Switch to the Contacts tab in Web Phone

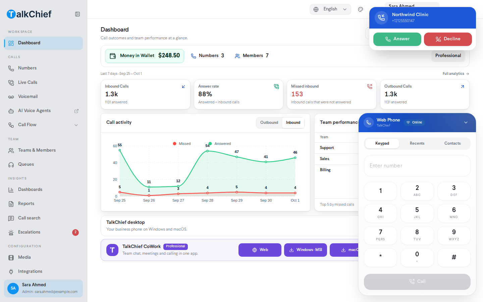click(x=452, y=144)
